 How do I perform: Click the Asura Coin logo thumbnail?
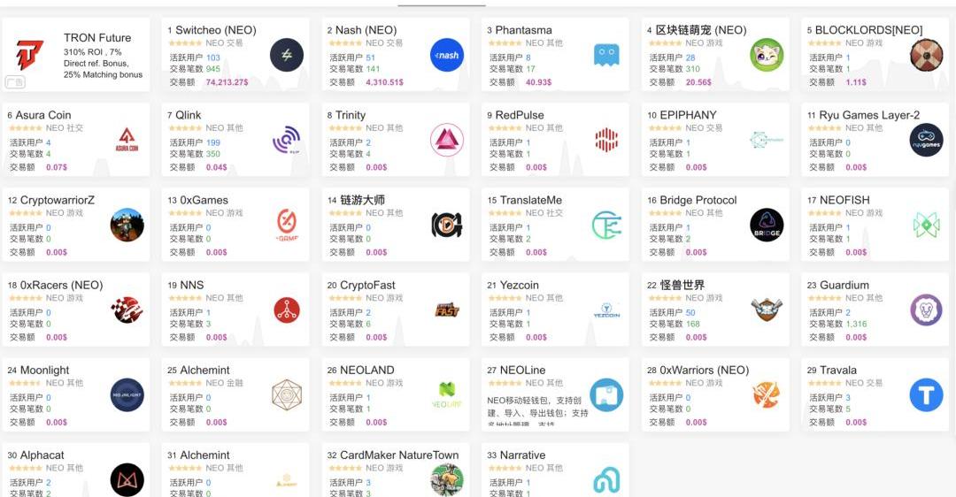(x=127, y=140)
